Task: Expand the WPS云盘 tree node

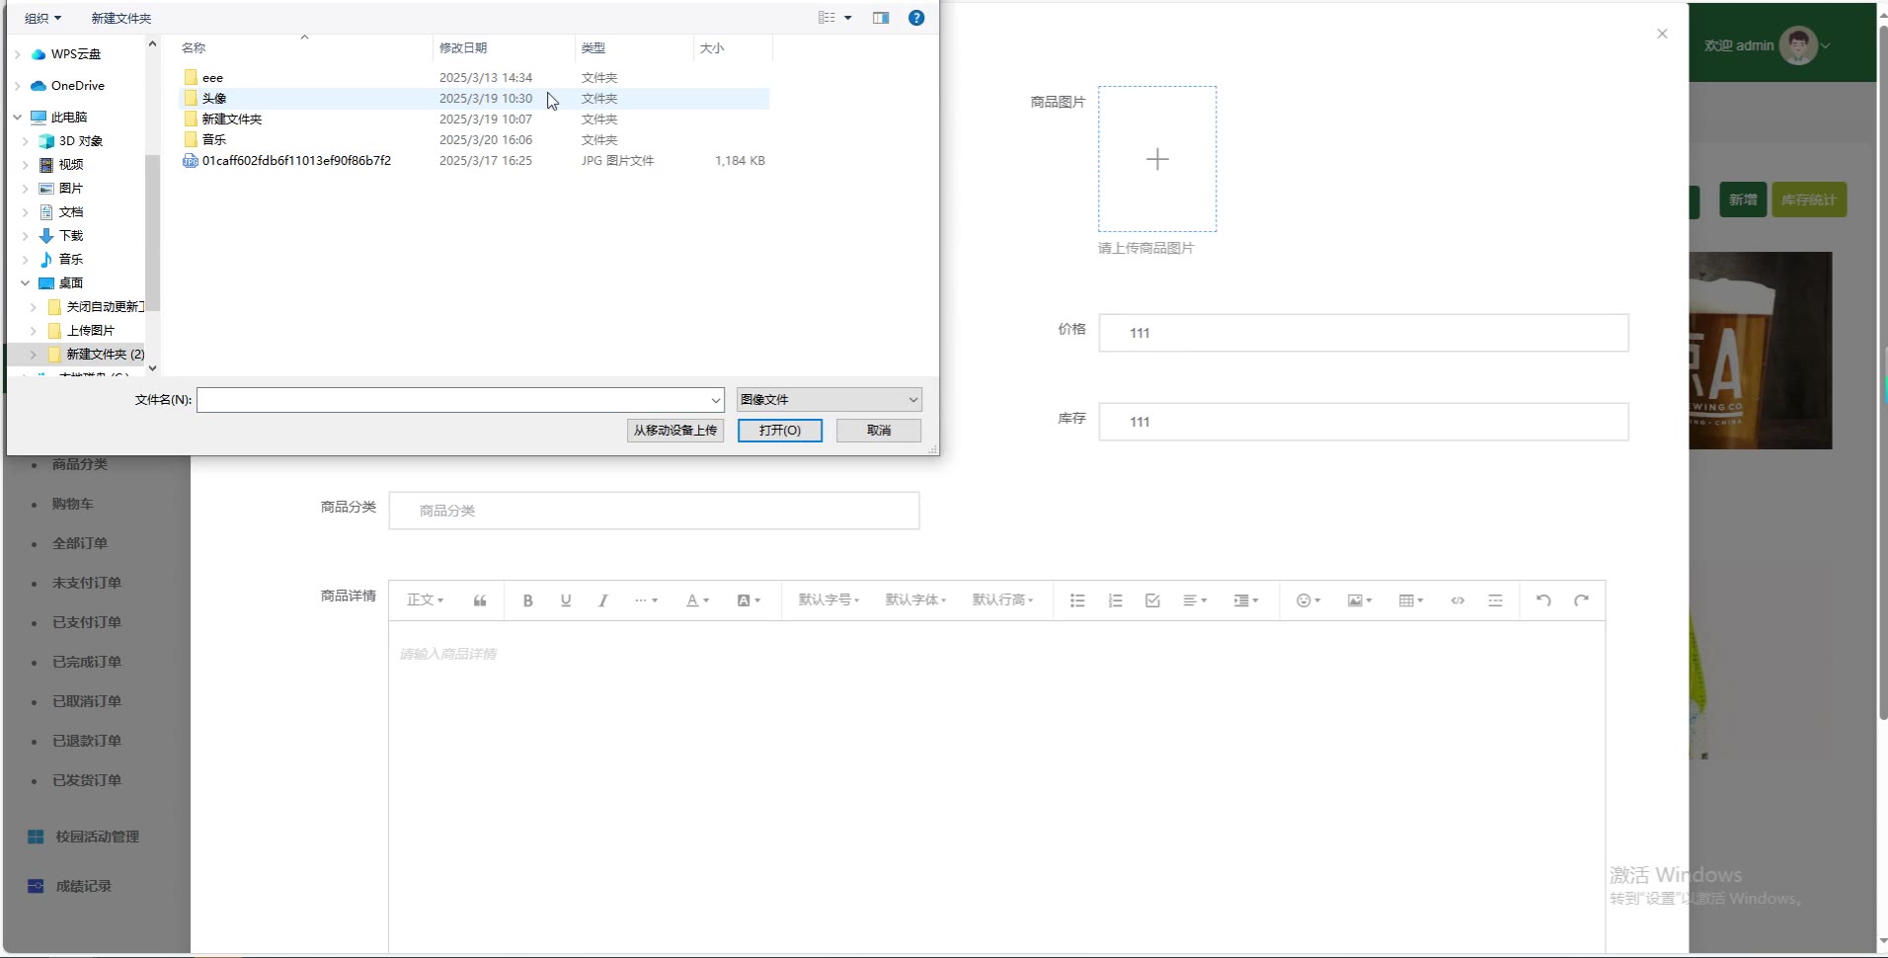Action: (17, 54)
